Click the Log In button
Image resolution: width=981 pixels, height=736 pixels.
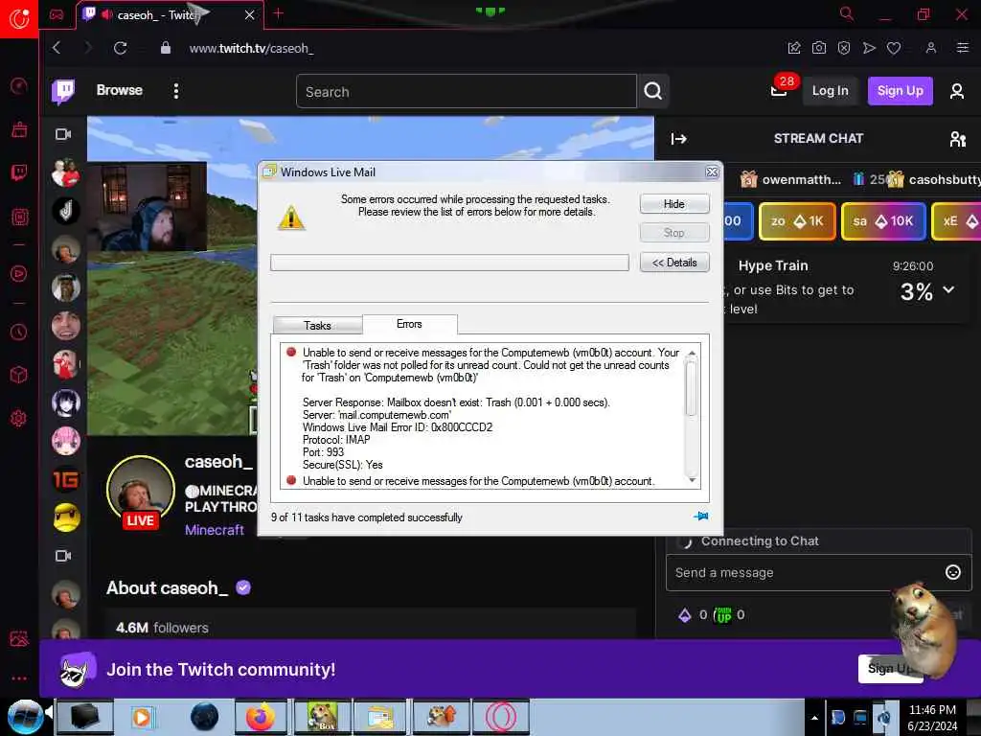831,91
